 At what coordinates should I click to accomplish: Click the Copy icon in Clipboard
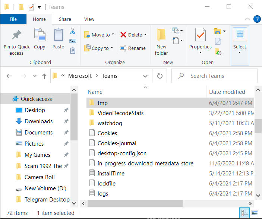(40, 35)
